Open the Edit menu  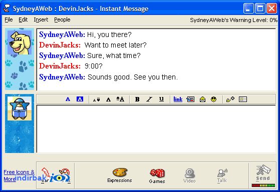23,19
